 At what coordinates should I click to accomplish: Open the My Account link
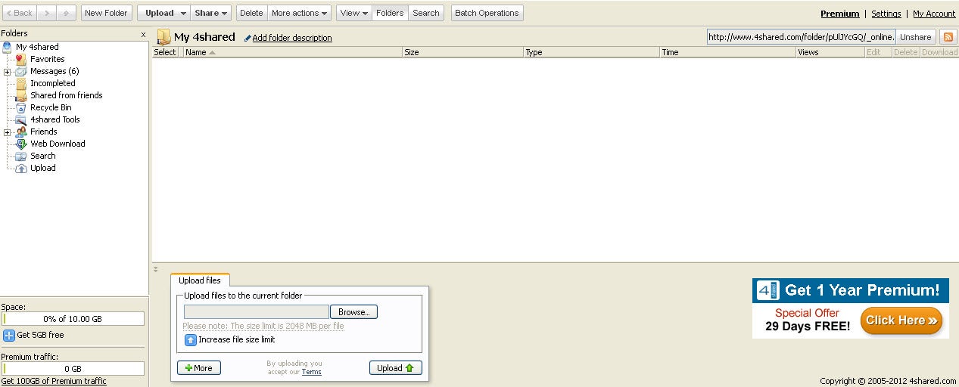pyautogui.click(x=934, y=14)
